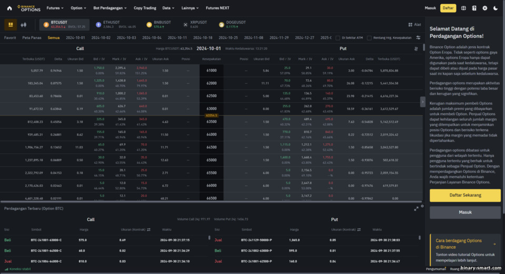Click the 65000 strike price cell
This screenshot has width=505, height=274.
(x=211, y=160)
